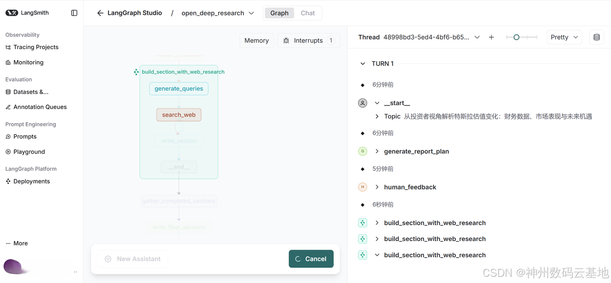The height and width of the screenshot is (283, 611).
Task: Click the 6秒钟前 checkpoint marker
Action: [363, 205]
